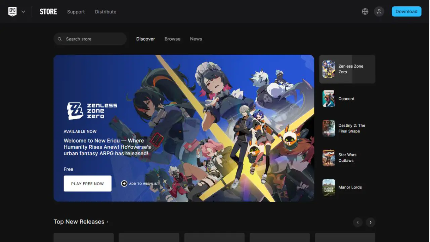
Task: Click the Manor Lords title text
Action: 350,187
